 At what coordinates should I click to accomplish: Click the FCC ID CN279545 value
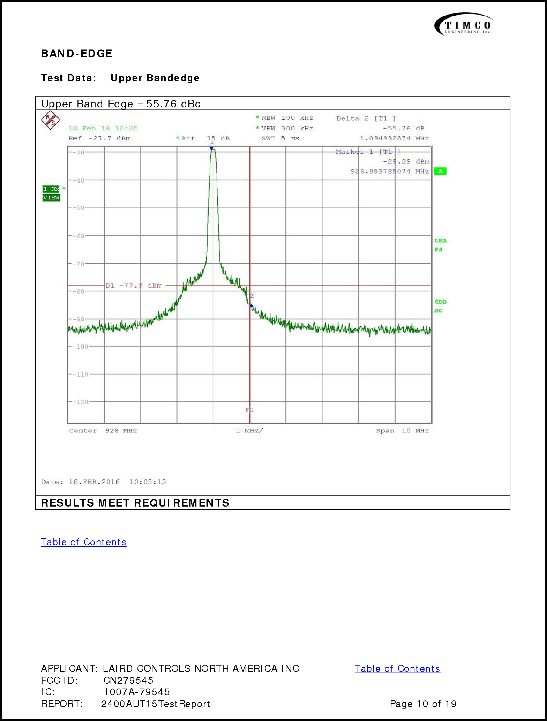tap(128, 681)
